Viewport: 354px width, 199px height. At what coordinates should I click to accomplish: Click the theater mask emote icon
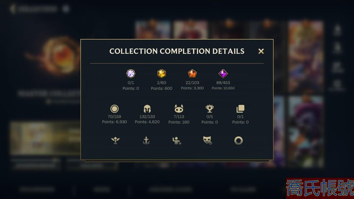coord(207,141)
